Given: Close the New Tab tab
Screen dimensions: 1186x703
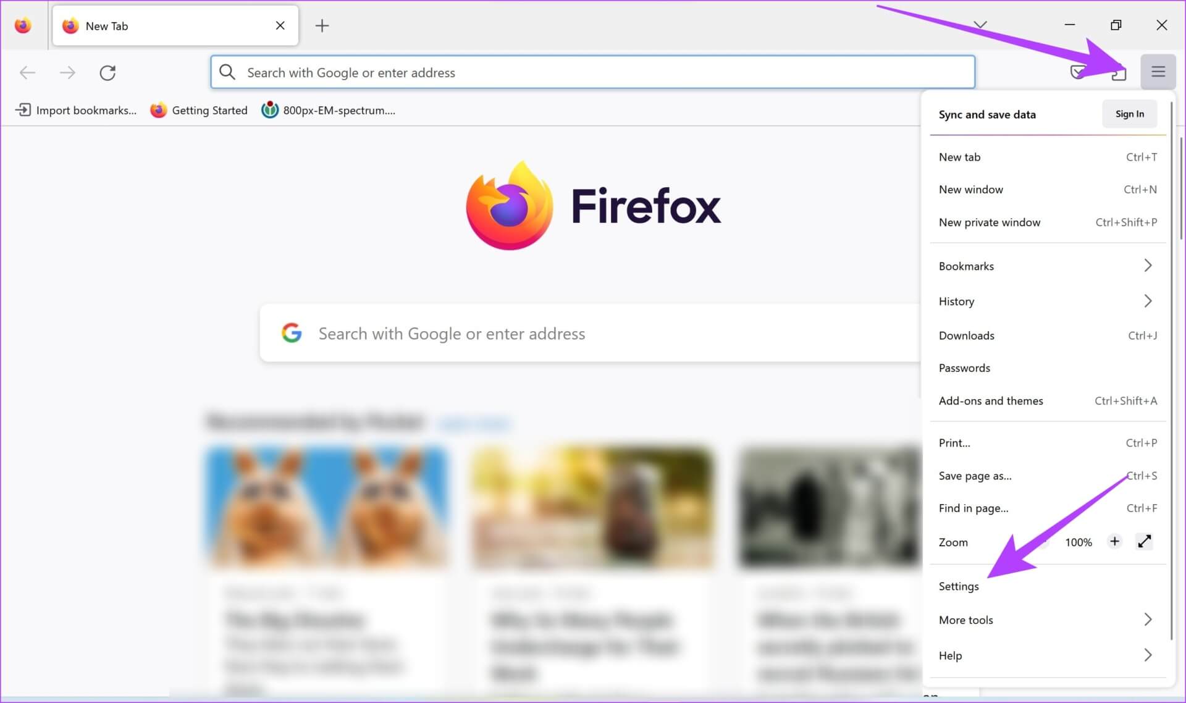Looking at the screenshot, I should coord(280,25).
